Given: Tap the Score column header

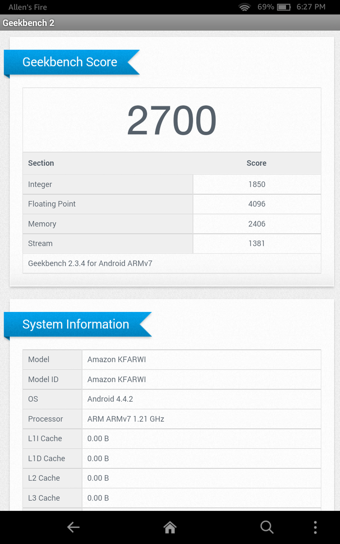Looking at the screenshot, I should coord(257,163).
